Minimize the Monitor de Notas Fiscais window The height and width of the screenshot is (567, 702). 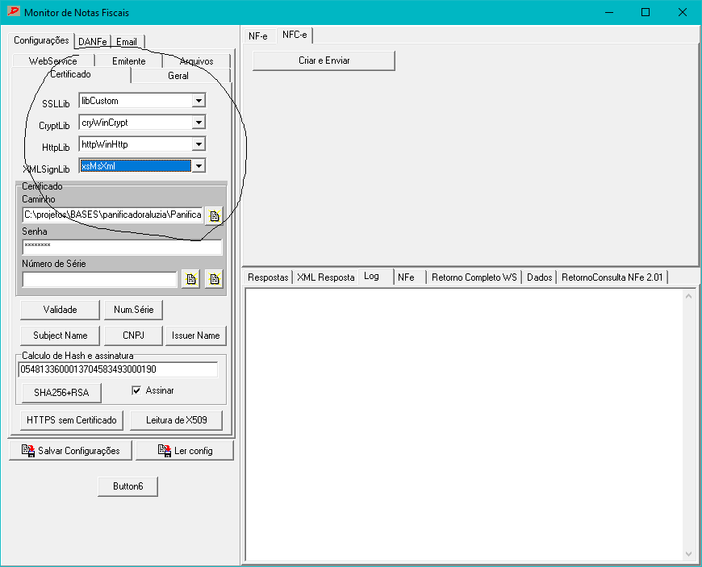(609, 12)
